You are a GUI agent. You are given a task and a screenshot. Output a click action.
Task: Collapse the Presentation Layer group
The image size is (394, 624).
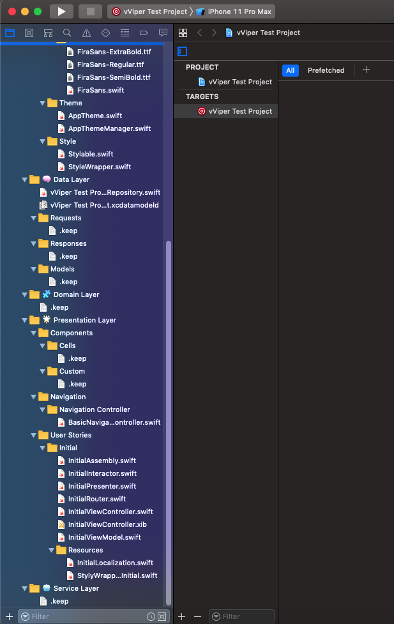pyautogui.click(x=25, y=320)
